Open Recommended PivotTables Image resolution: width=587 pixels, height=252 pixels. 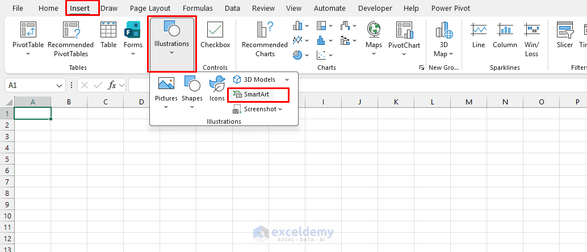(x=70, y=39)
